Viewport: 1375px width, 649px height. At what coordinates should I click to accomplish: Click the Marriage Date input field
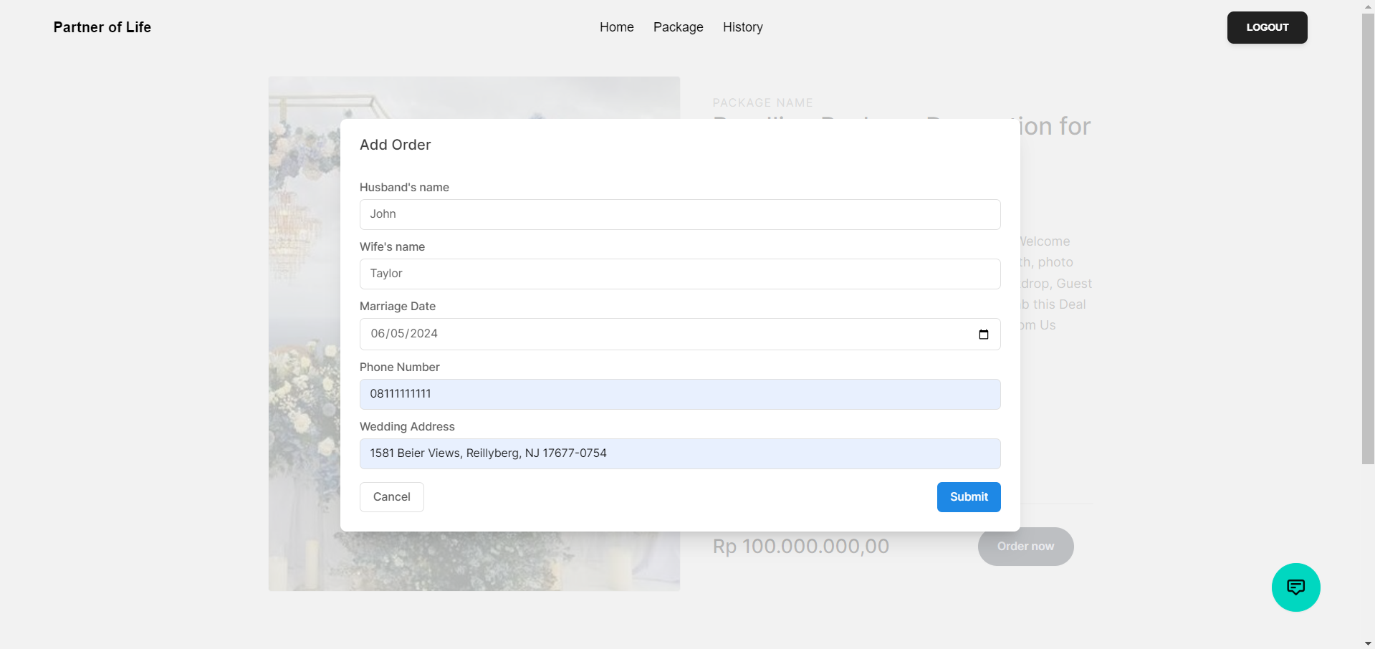[x=680, y=334]
